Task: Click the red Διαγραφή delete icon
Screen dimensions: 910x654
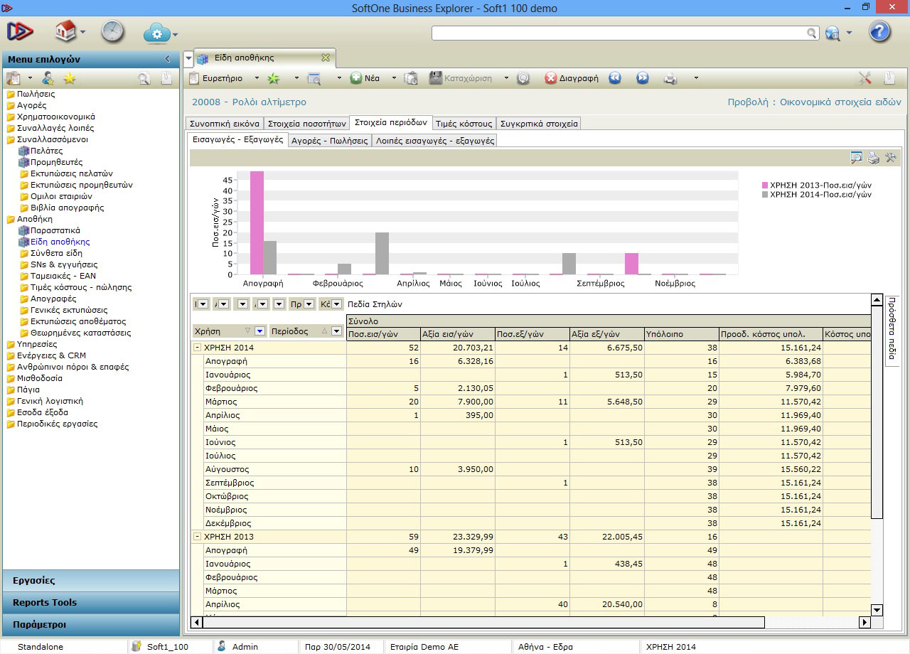Action: (551, 78)
